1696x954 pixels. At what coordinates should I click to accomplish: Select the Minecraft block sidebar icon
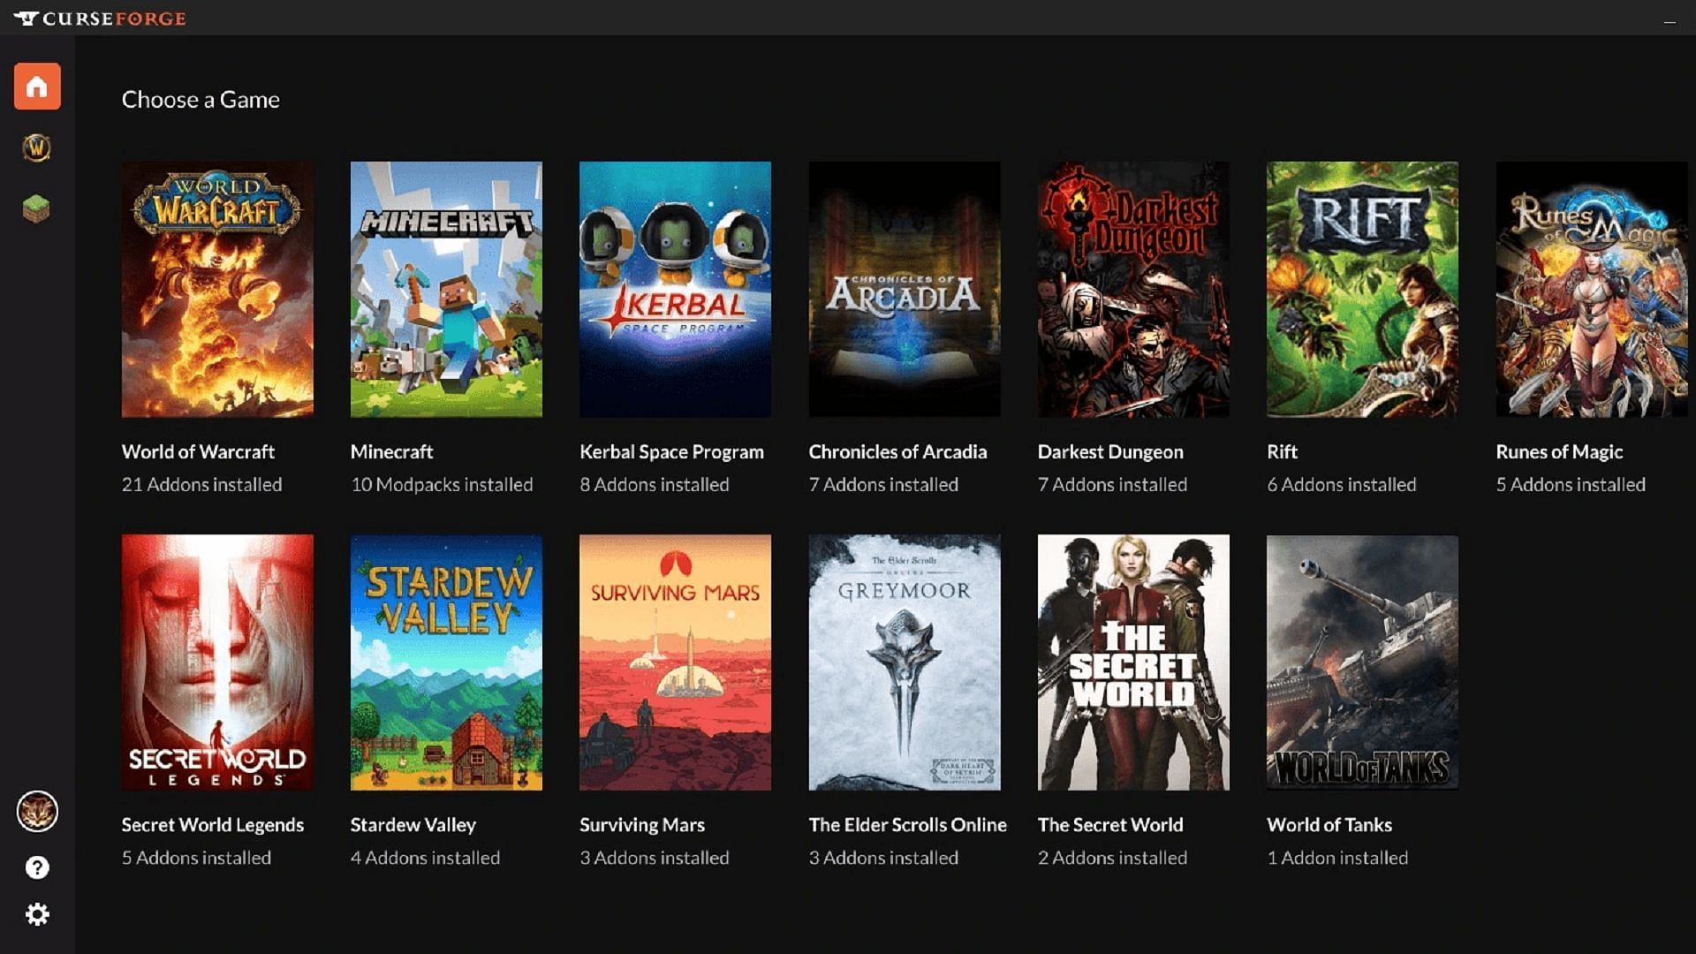[x=37, y=208]
